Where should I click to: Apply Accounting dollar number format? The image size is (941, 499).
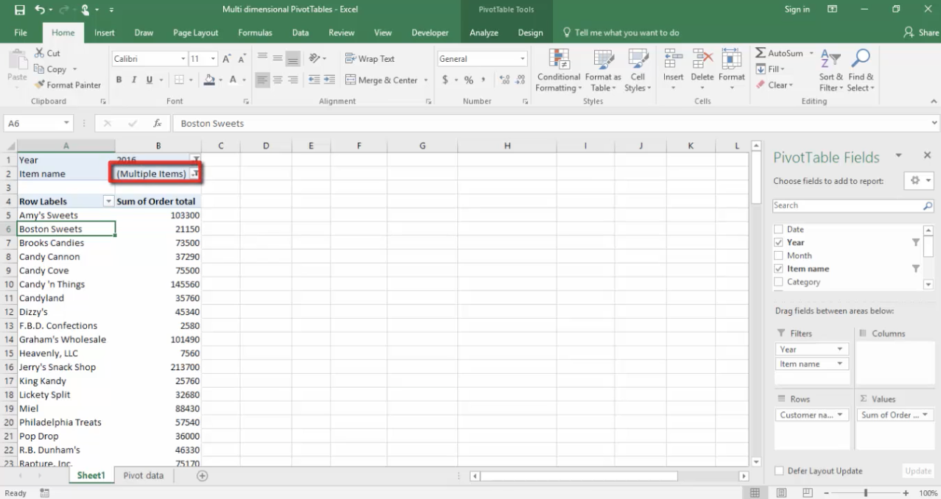click(x=445, y=80)
